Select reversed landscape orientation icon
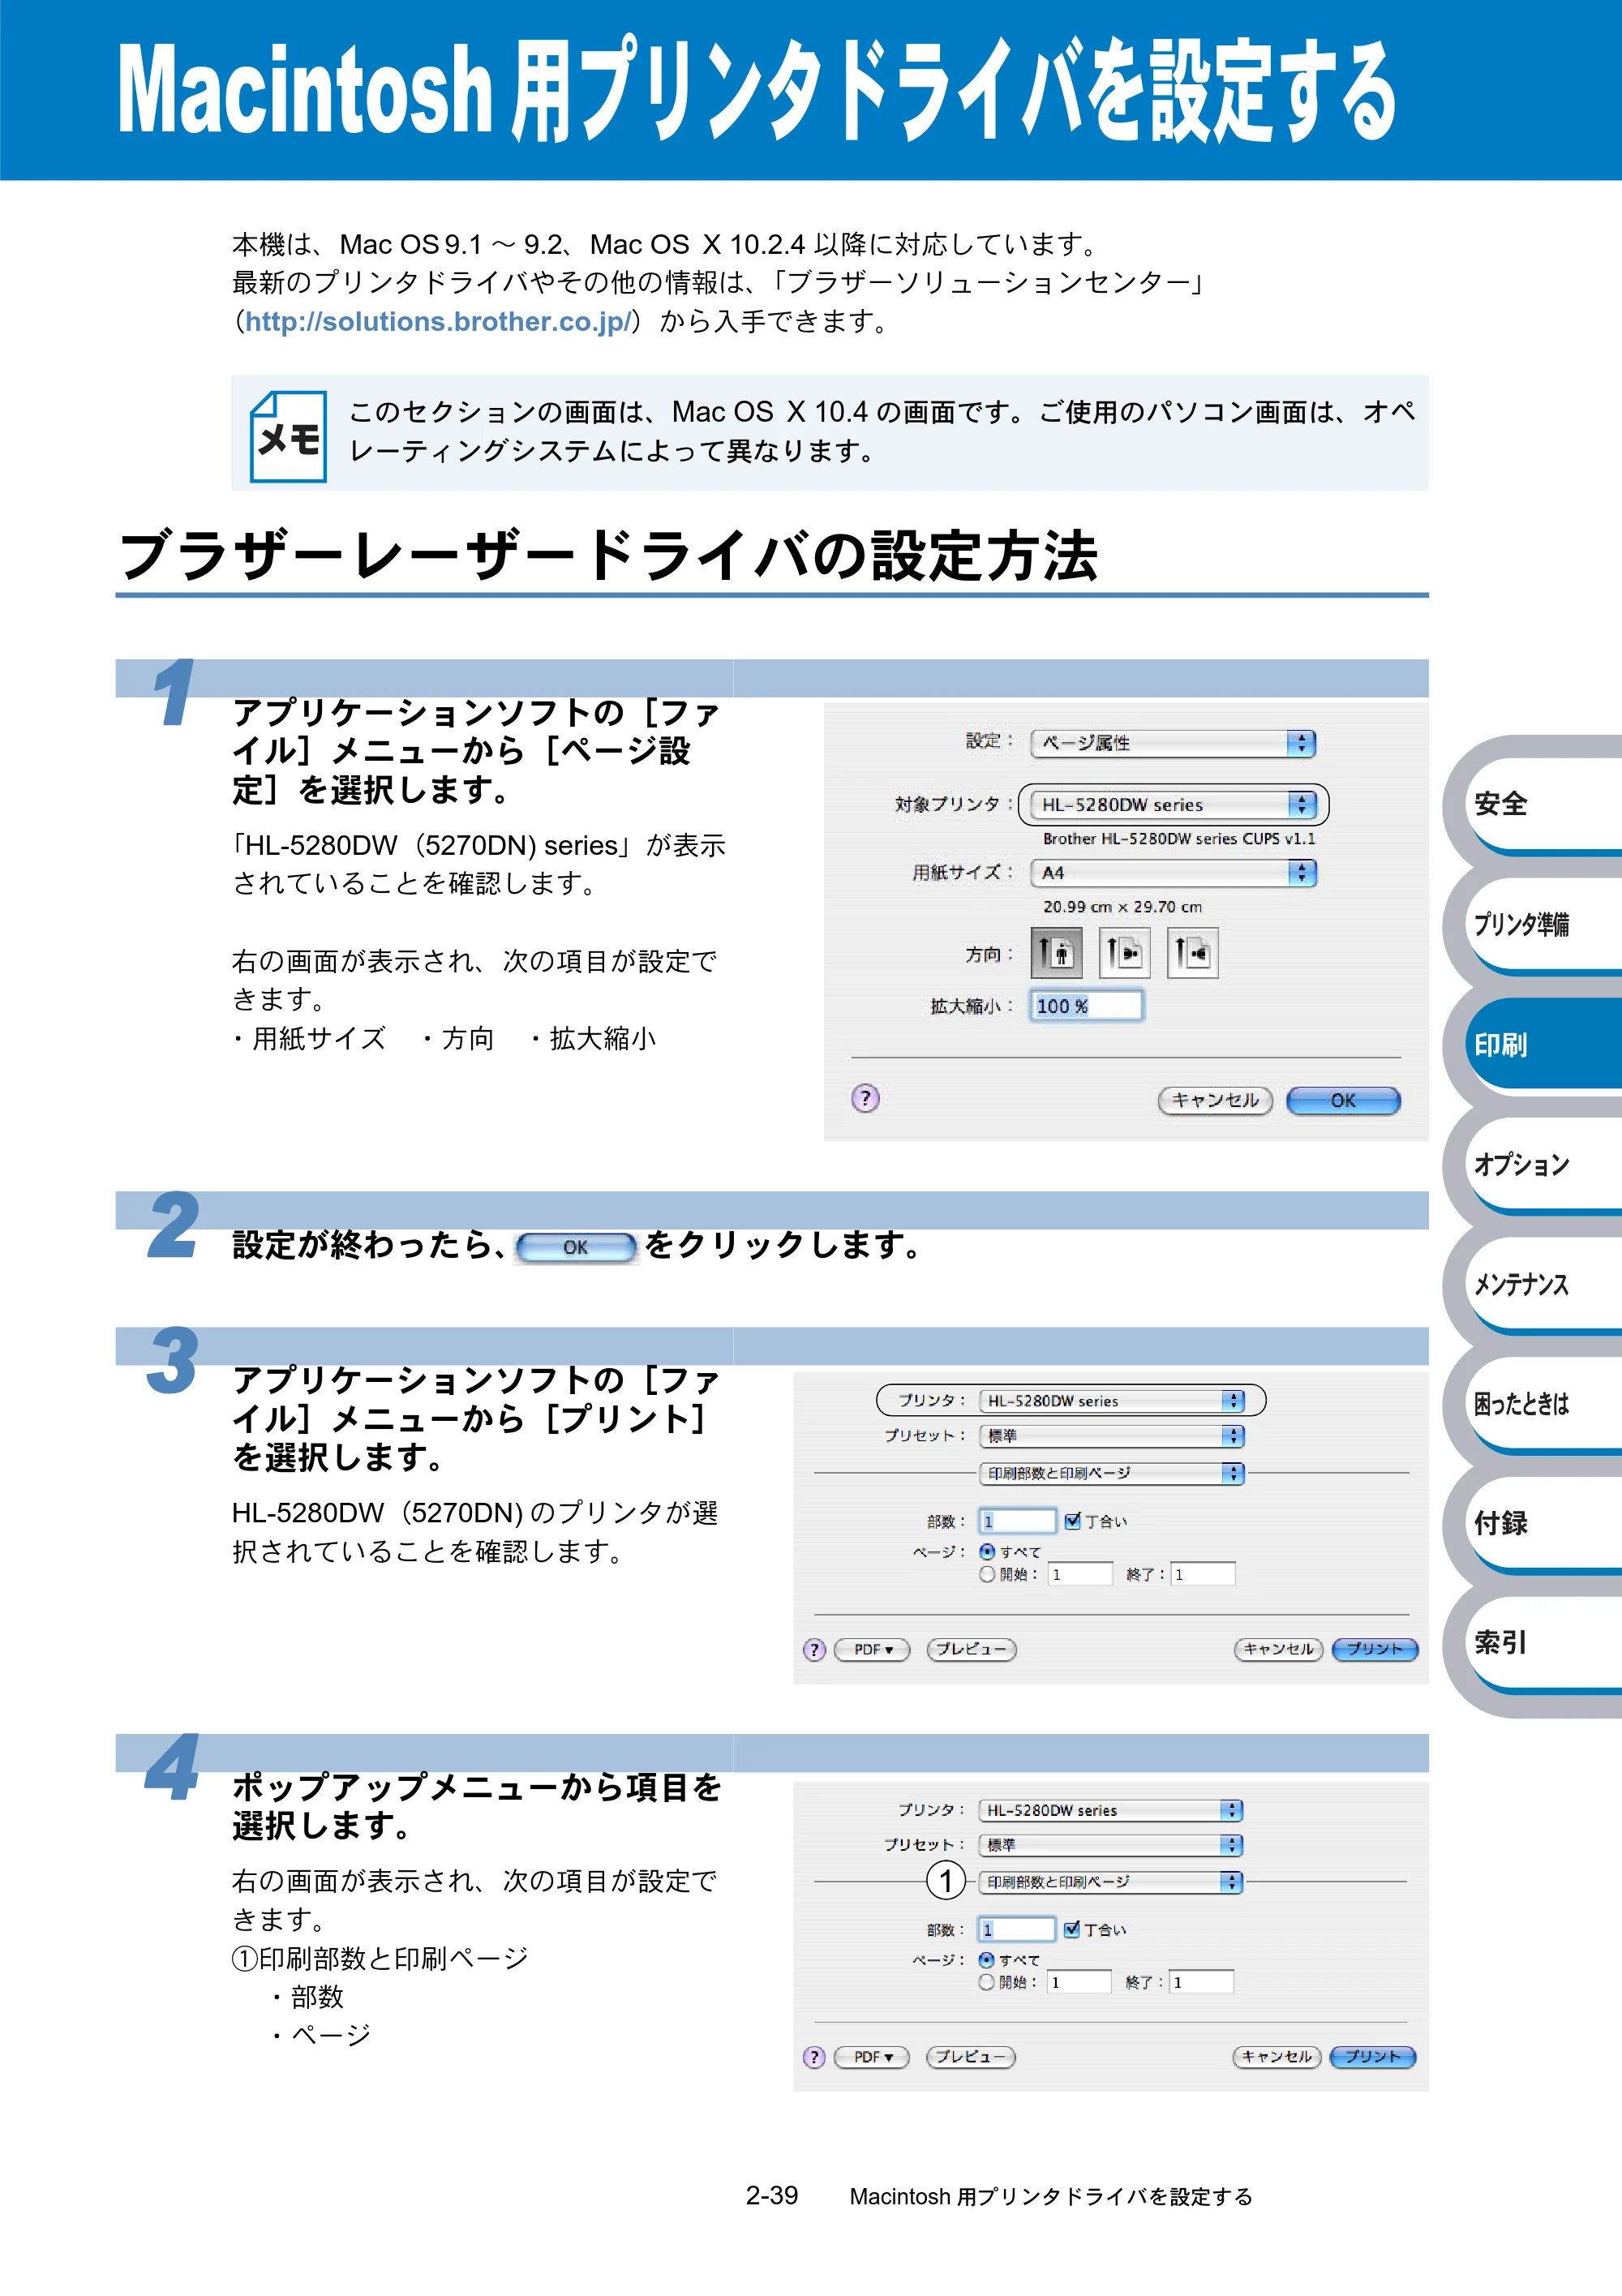This screenshot has width=1622, height=2296. coord(1192,952)
